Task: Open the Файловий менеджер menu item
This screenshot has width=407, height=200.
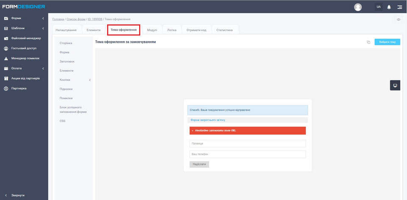Action: (26, 38)
